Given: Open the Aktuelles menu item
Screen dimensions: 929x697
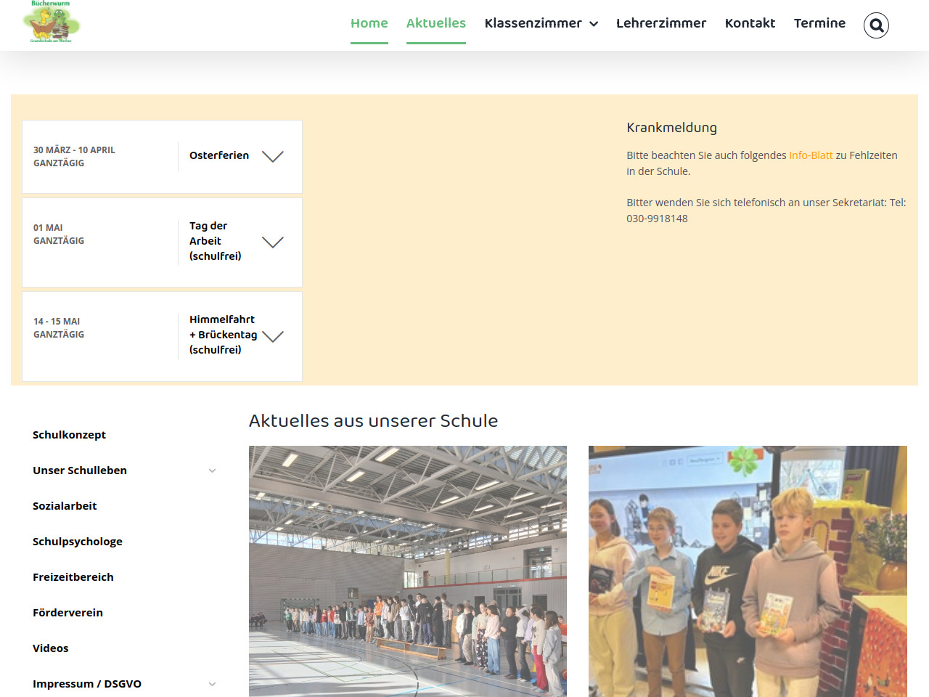Looking at the screenshot, I should point(435,23).
